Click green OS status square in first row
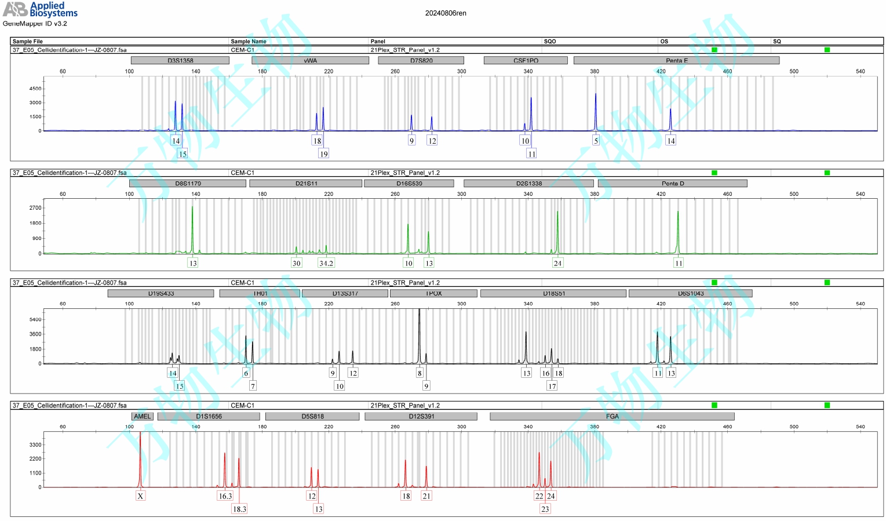The image size is (886, 521). pyautogui.click(x=714, y=50)
